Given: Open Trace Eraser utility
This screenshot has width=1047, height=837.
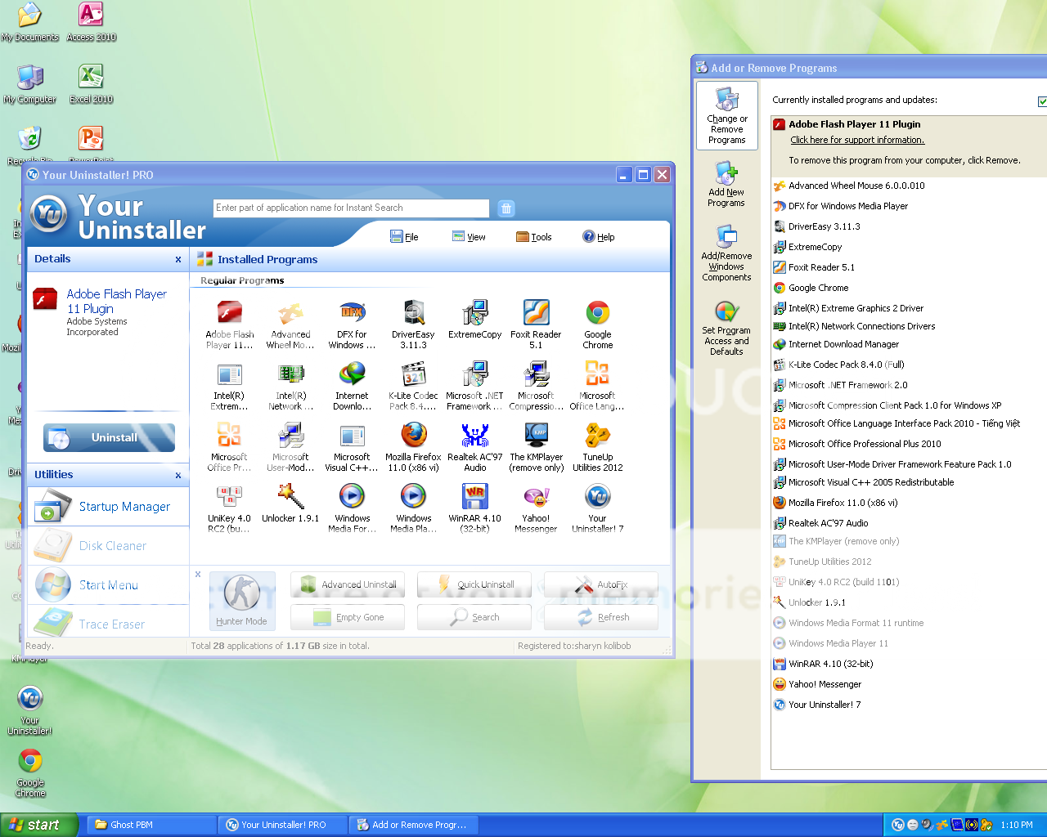Looking at the screenshot, I should point(109,624).
